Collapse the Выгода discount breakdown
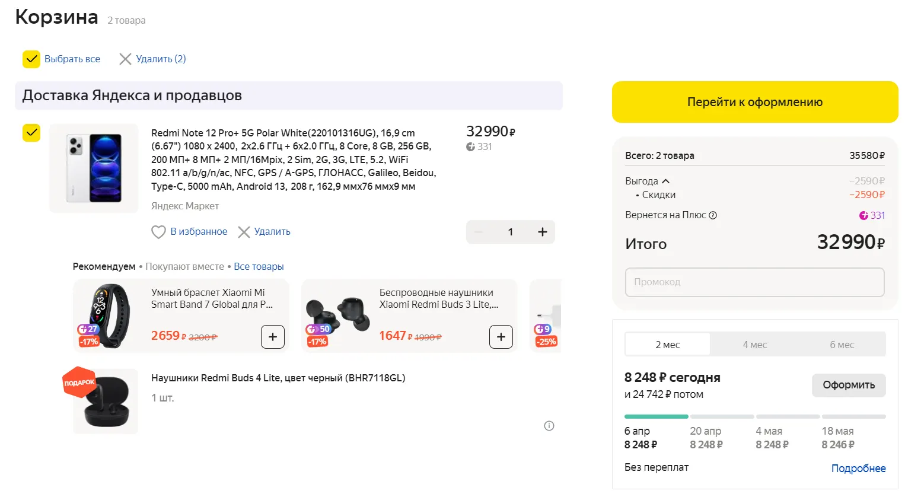This screenshot has width=905, height=494. point(665,181)
